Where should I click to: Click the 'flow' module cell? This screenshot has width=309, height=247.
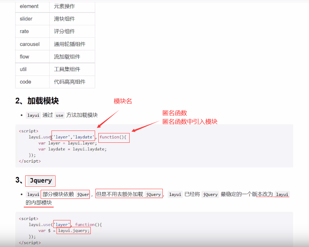32,57
